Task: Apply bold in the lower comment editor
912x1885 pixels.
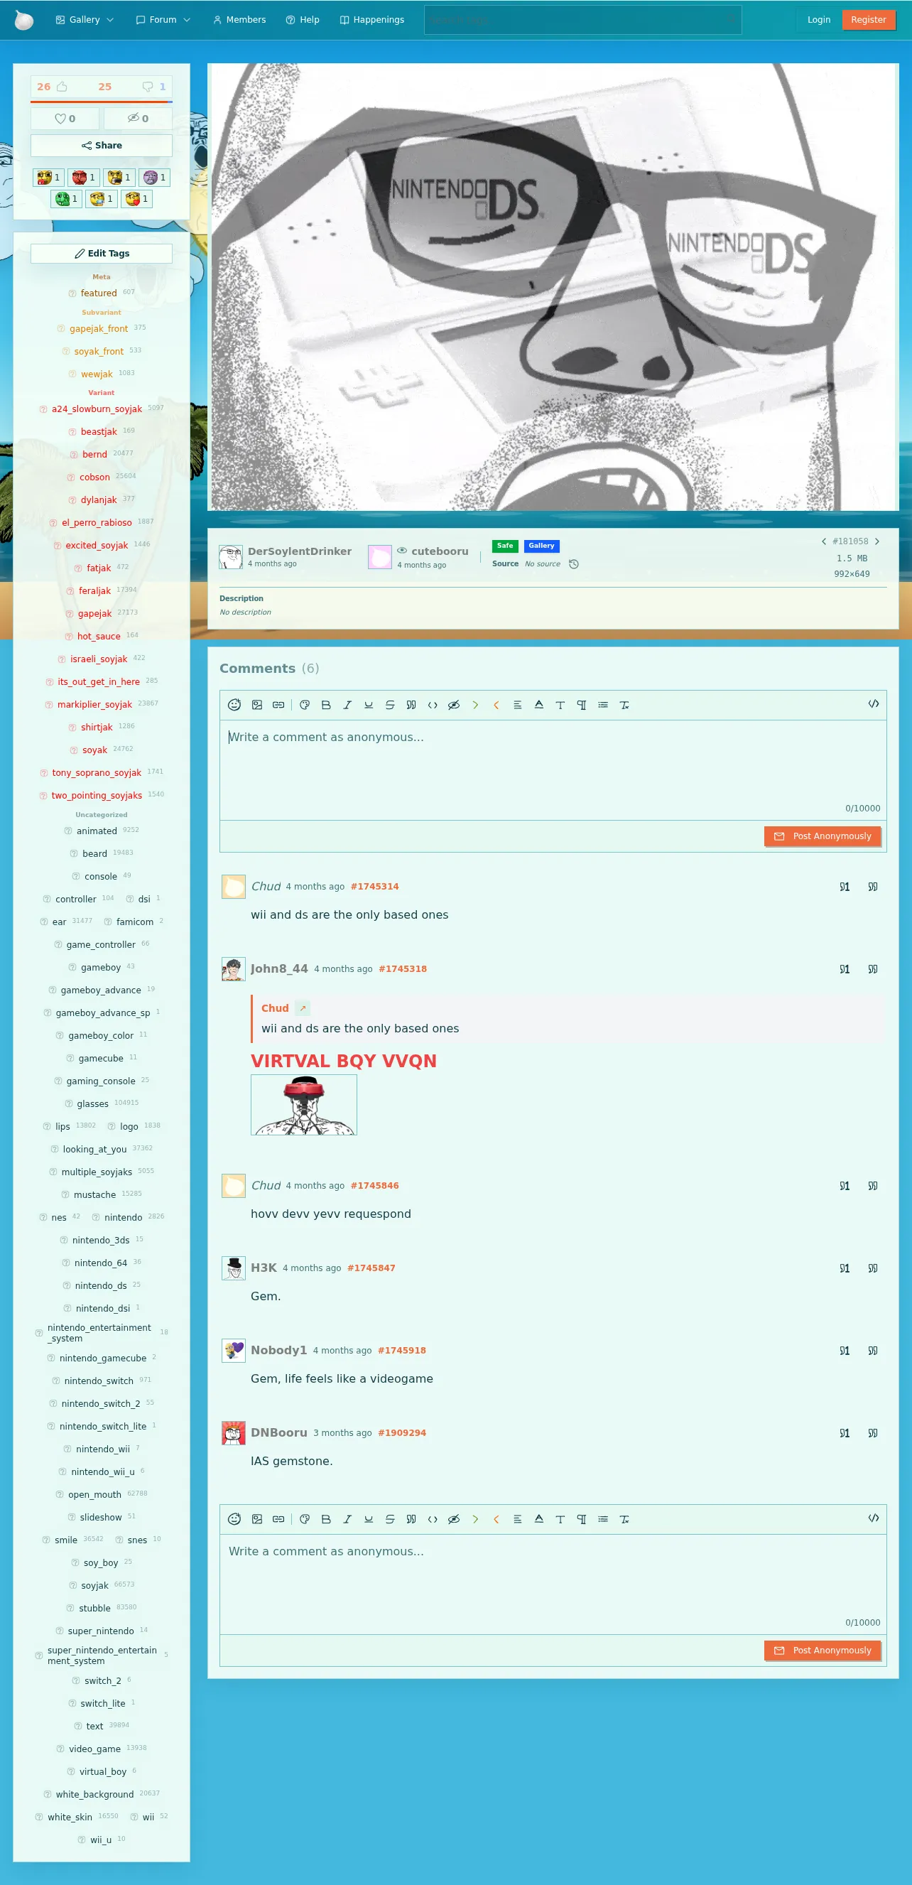Action: tap(326, 1519)
